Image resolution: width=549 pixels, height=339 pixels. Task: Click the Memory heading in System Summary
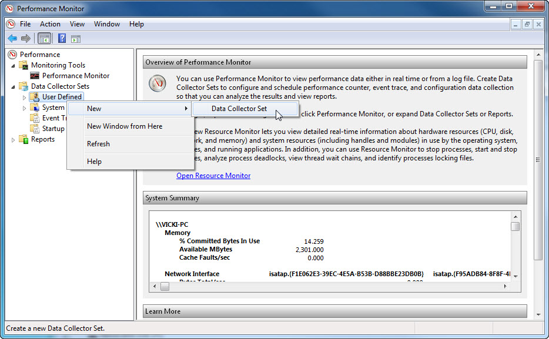point(178,233)
